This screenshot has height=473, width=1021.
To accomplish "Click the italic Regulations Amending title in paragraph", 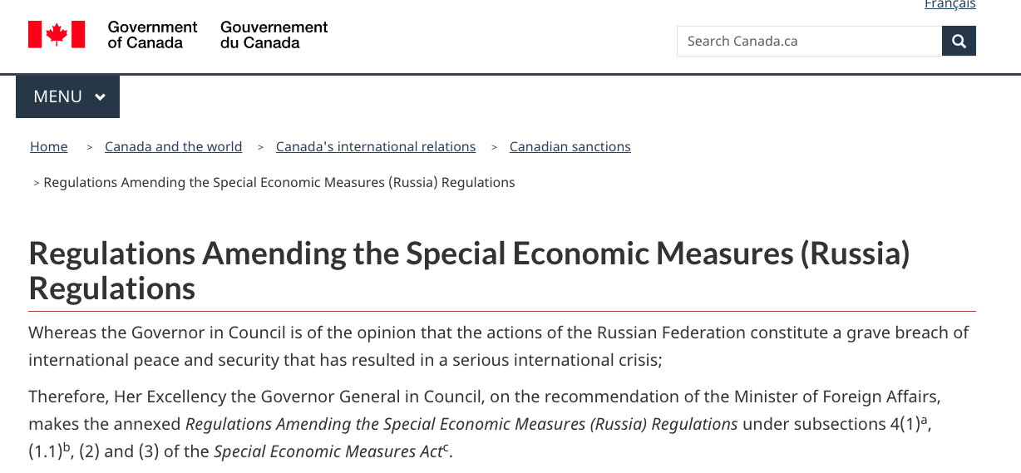I will pyautogui.click(x=461, y=424).
